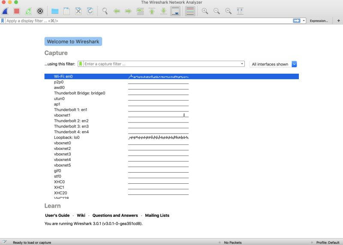Save this capture file icon

(x=66, y=11)
